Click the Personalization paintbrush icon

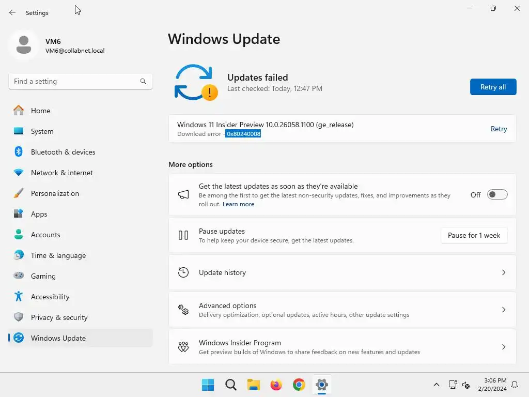19,193
